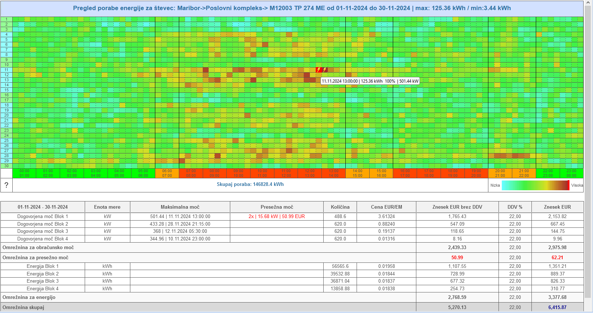The width and height of the screenshot is (593, 313).
Task: Select the 00:00–01:00 hour column label
Action: (24, 173)
